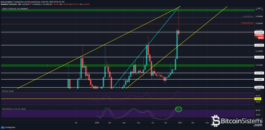The image size is (265, 130).
Task: Select the RSI (14, close) indicator label
Action: [x=8, y=91]
